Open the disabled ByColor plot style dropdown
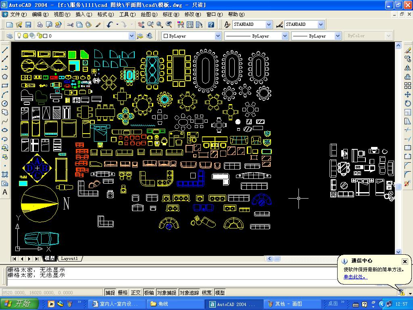The image size is (413, 310). click(x=388, y=36)
